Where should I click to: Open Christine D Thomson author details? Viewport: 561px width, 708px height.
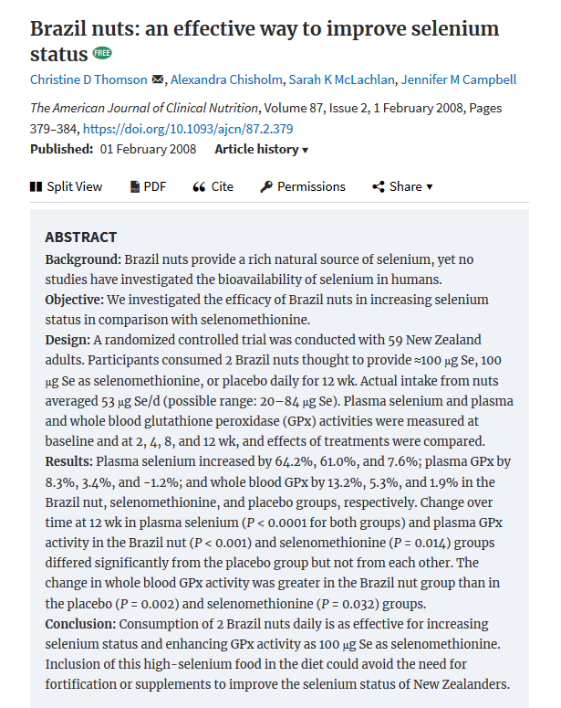(88, 80)
